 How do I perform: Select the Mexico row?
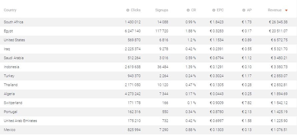click(149, 130)
